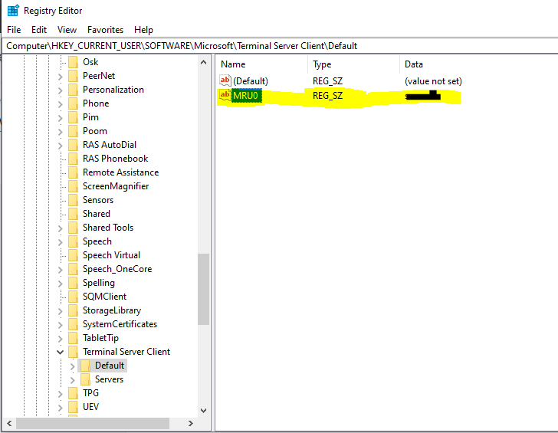The image size is (558, 433).
Task: Click the registry path address bar
Action: pos(281,46)
